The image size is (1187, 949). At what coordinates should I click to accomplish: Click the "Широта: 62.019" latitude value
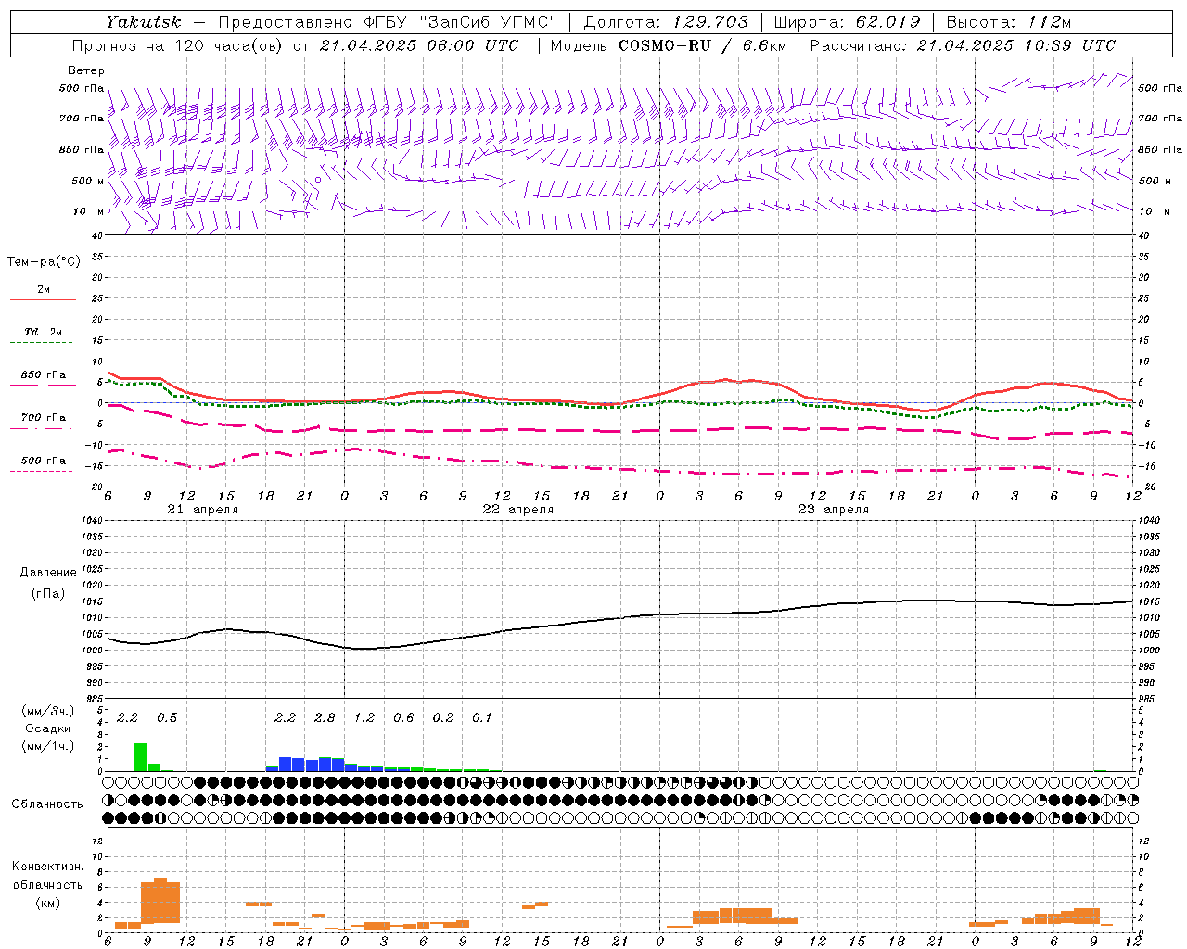coord(847,22)
